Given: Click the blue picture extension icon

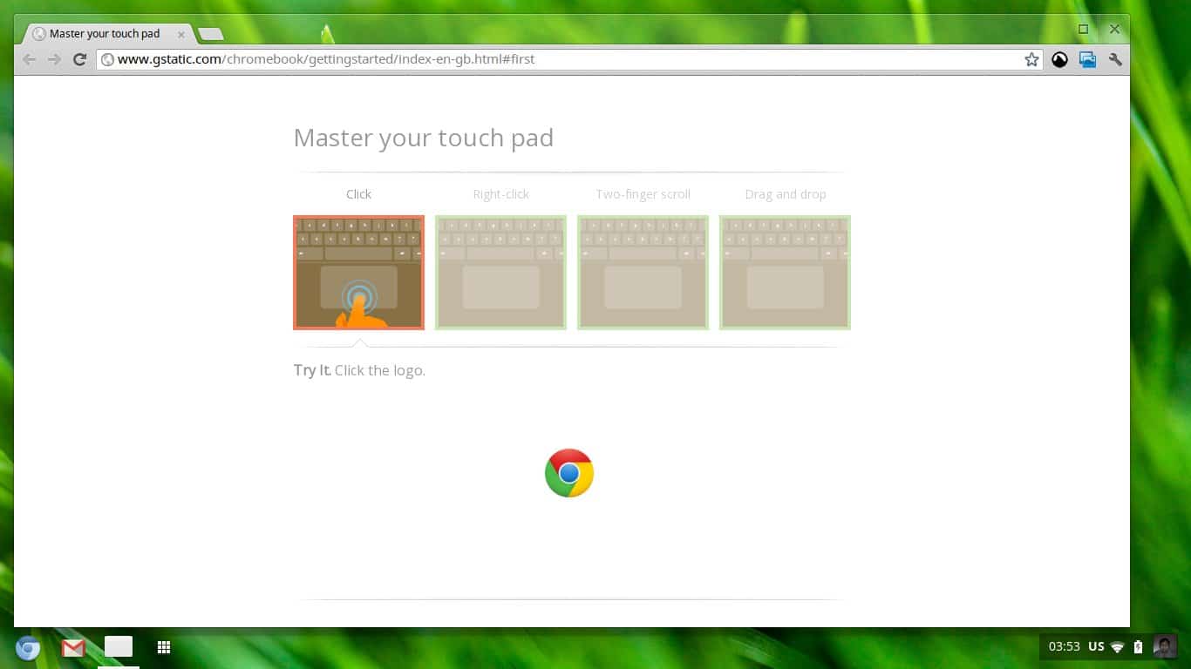Looking at the screenshot, I should point(1087,59).
